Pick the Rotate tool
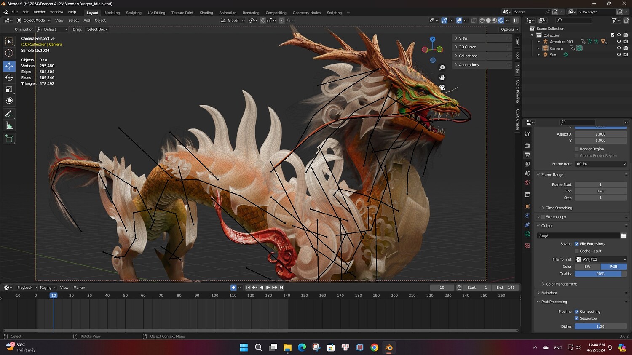The height and width of the screenshot is (355, 632). coord(9,78)
